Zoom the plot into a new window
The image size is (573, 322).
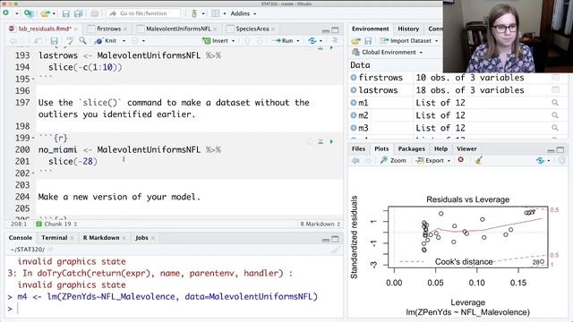(393, 161)
